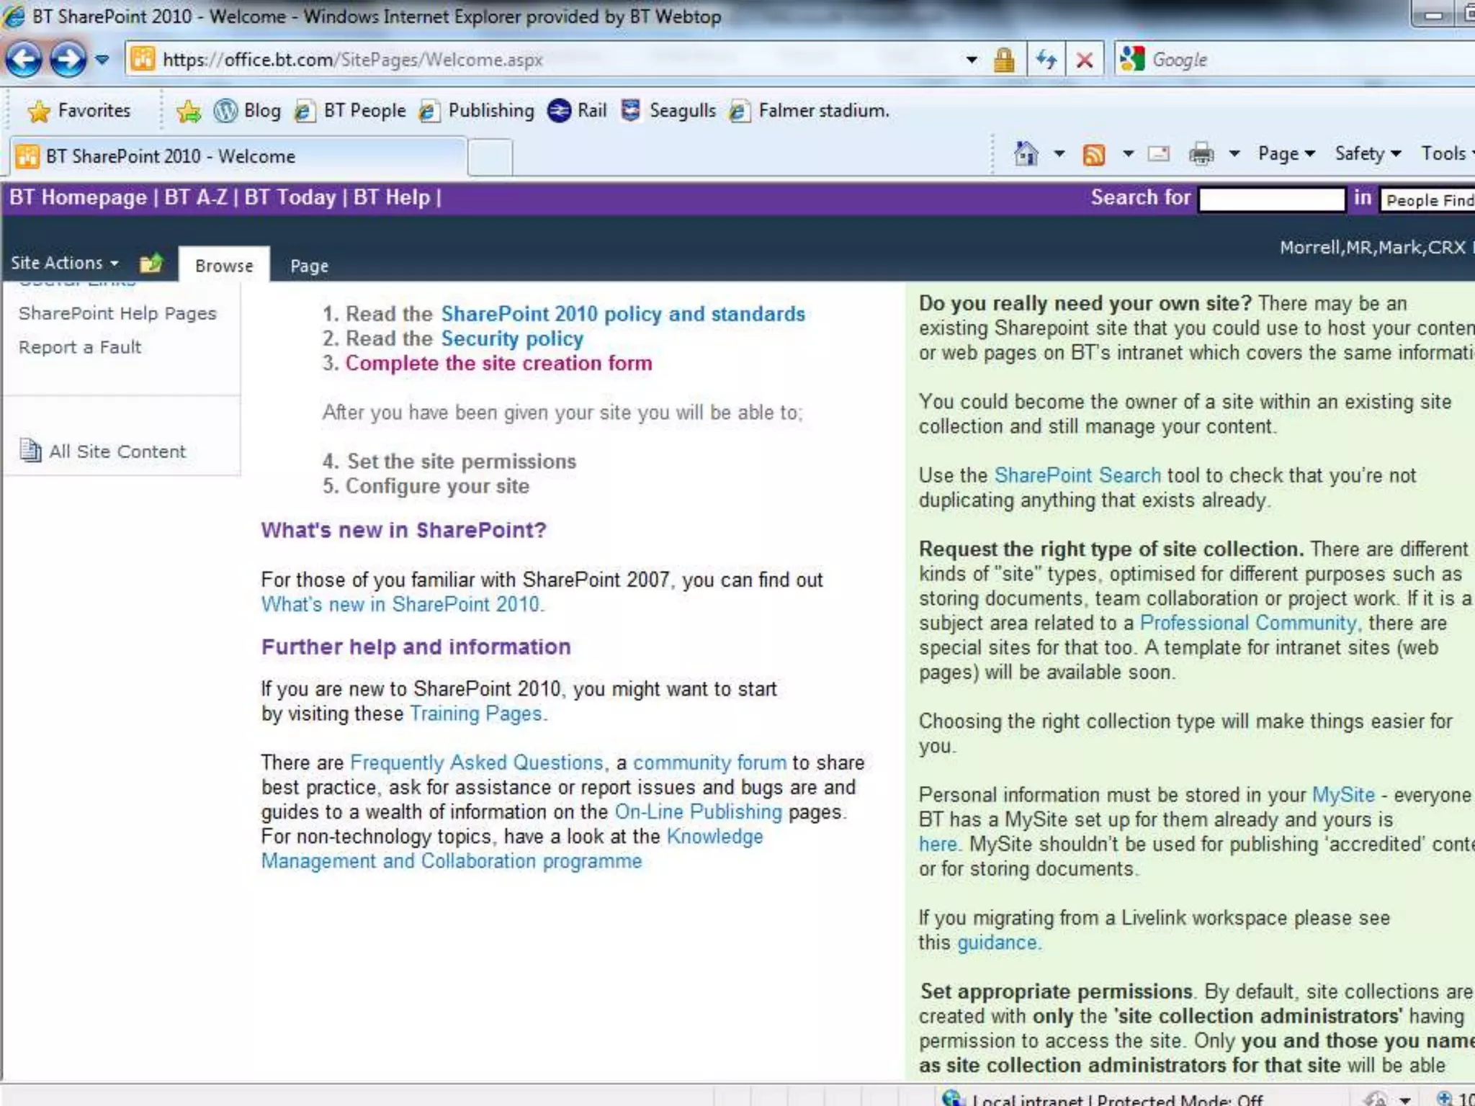Open the People Finder search scope dropdown
This screenshot has width=1475, height=1106.
click(x=1427, y=200)
